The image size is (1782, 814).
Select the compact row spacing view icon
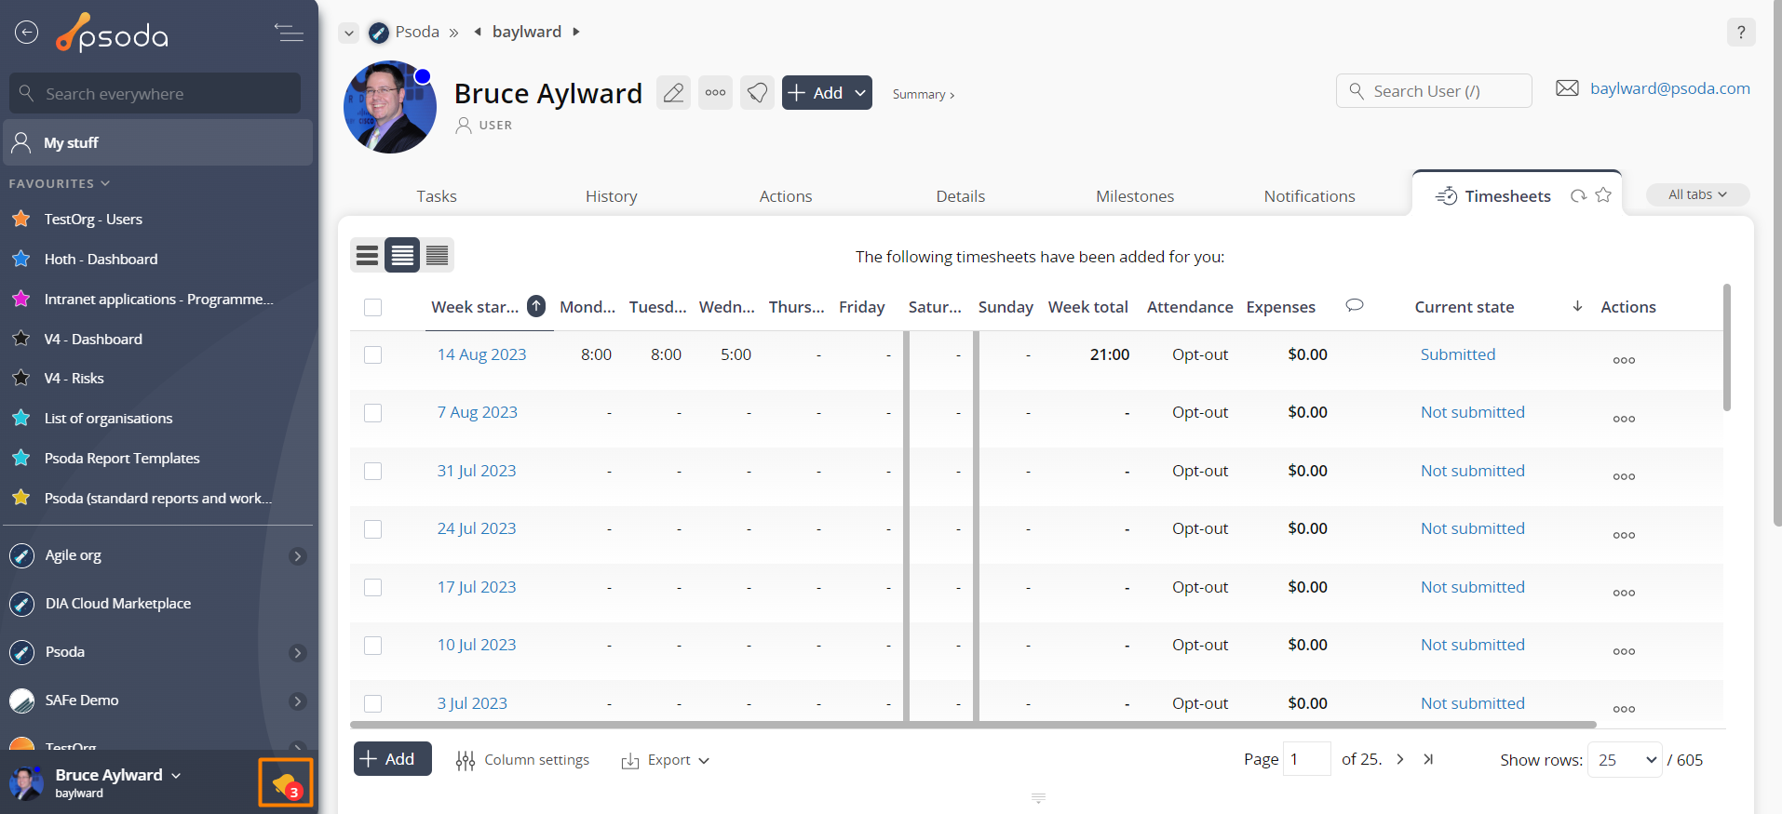coord(438,255)
